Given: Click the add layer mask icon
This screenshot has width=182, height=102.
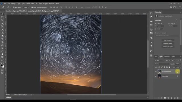Looking at the screenshot, I should (165, 98).
